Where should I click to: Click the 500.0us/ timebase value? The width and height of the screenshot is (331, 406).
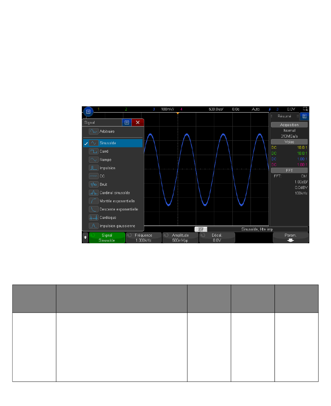(216, 109)
